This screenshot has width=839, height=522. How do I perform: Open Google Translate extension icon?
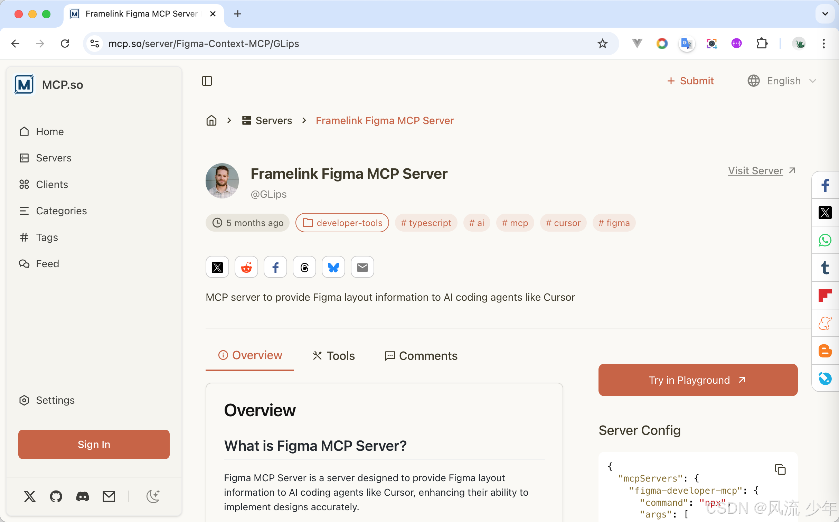coord(687,44)
